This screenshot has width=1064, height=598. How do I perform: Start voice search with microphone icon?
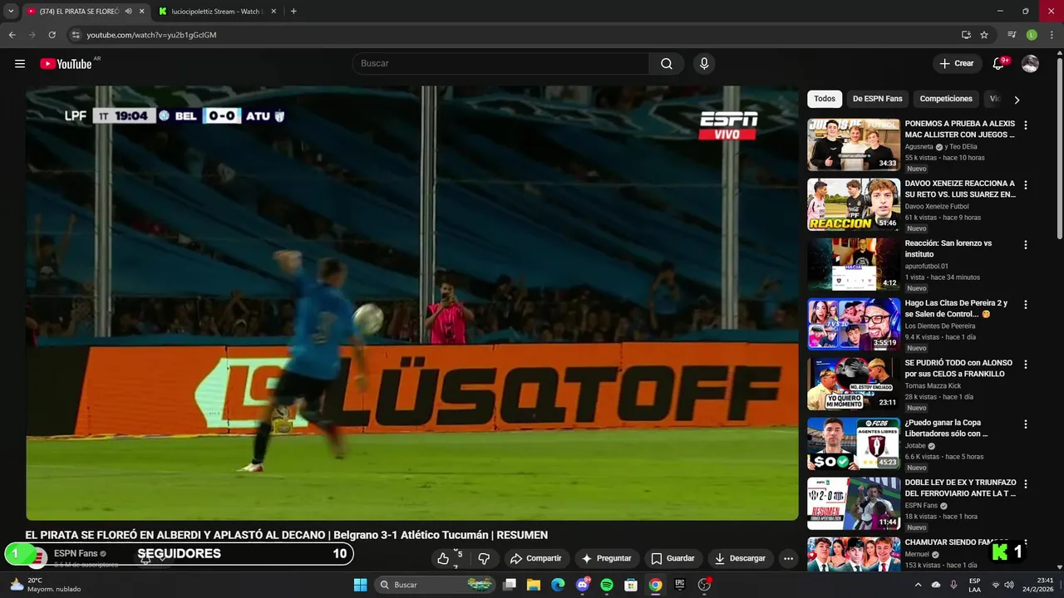pos(704,64)
